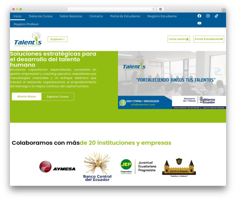This screenshot has width=236, height=200.
Task: Click the Banco Central del Ecuador logo
Action: (x=97, y=167)
